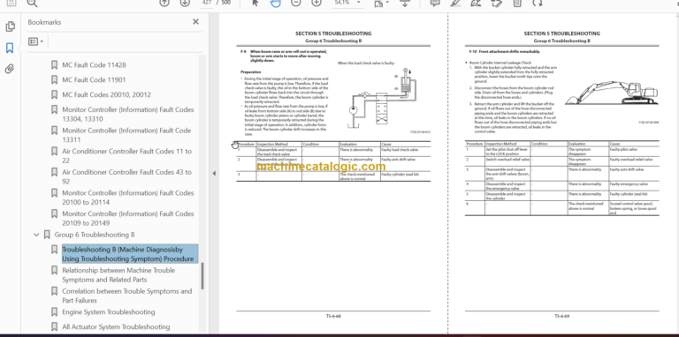Open Monitor Controller Fault Codes 20109 to 20149
The width and height of the screenshot is (679, 337).
(x=127, y=218)
